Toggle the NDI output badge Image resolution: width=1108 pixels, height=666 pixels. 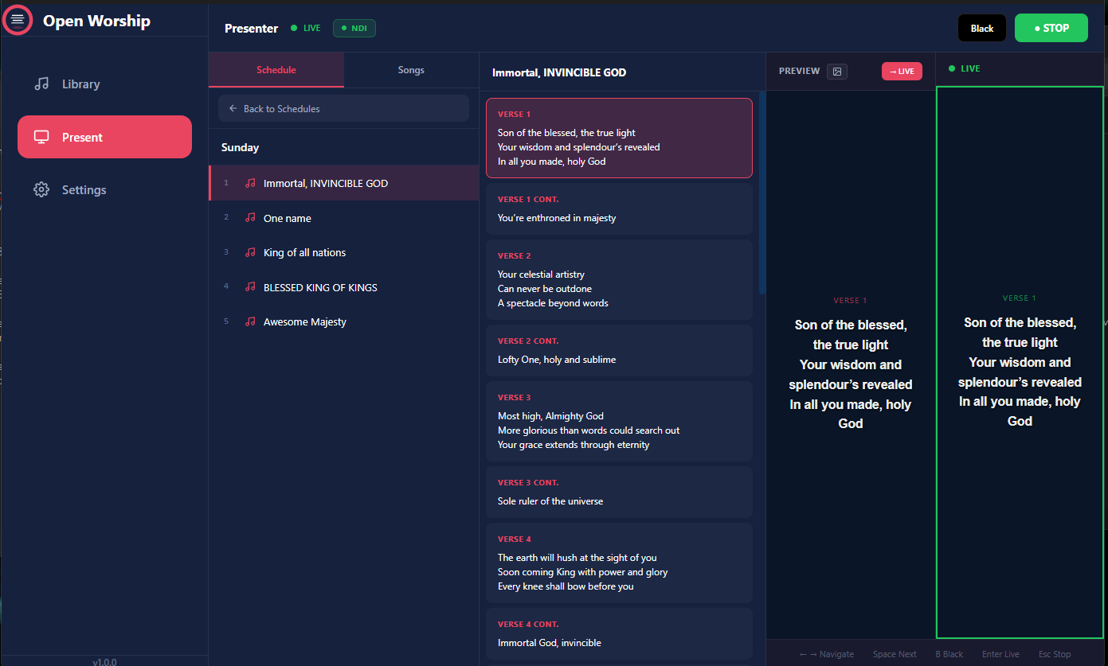coord(354,29)
